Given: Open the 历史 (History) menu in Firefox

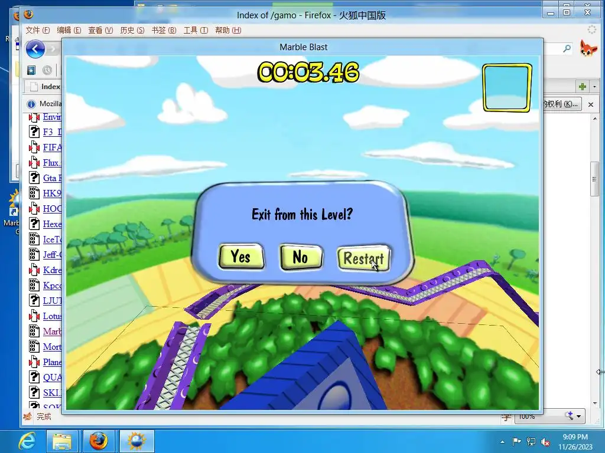Looking at the screenshot, I should point(132,30).
